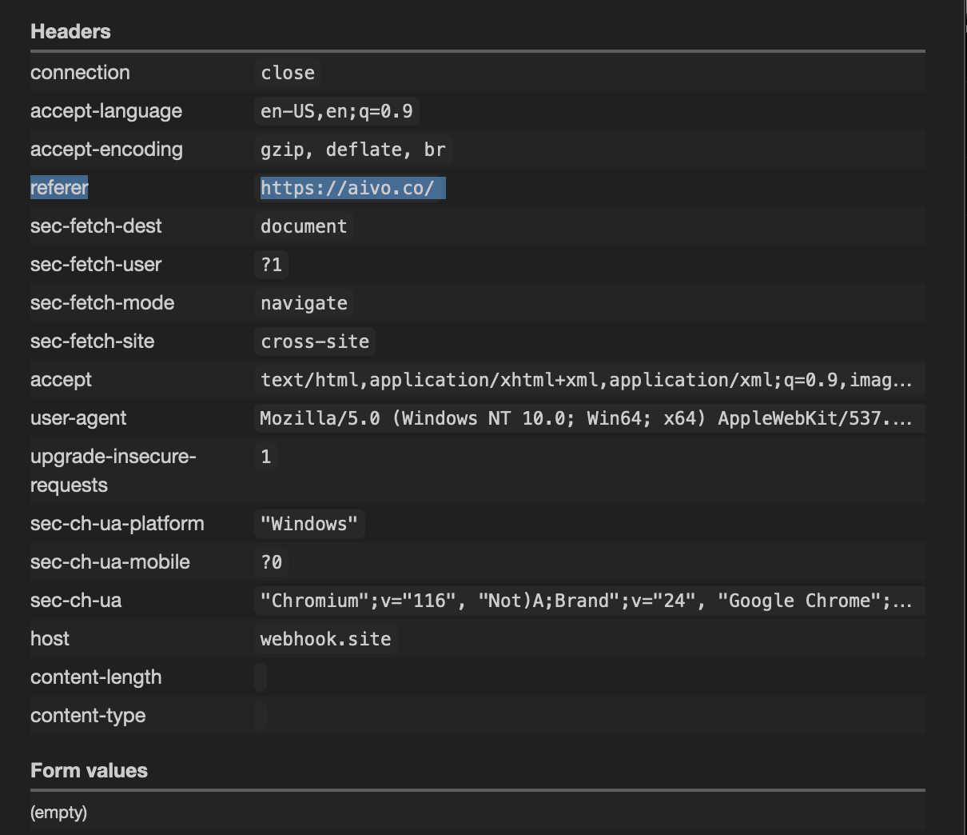The height and width of the screenshot is (835, 967).
Task: Select the 'sec-ch-ua-mobile' header name
Action: coord(110,562)
